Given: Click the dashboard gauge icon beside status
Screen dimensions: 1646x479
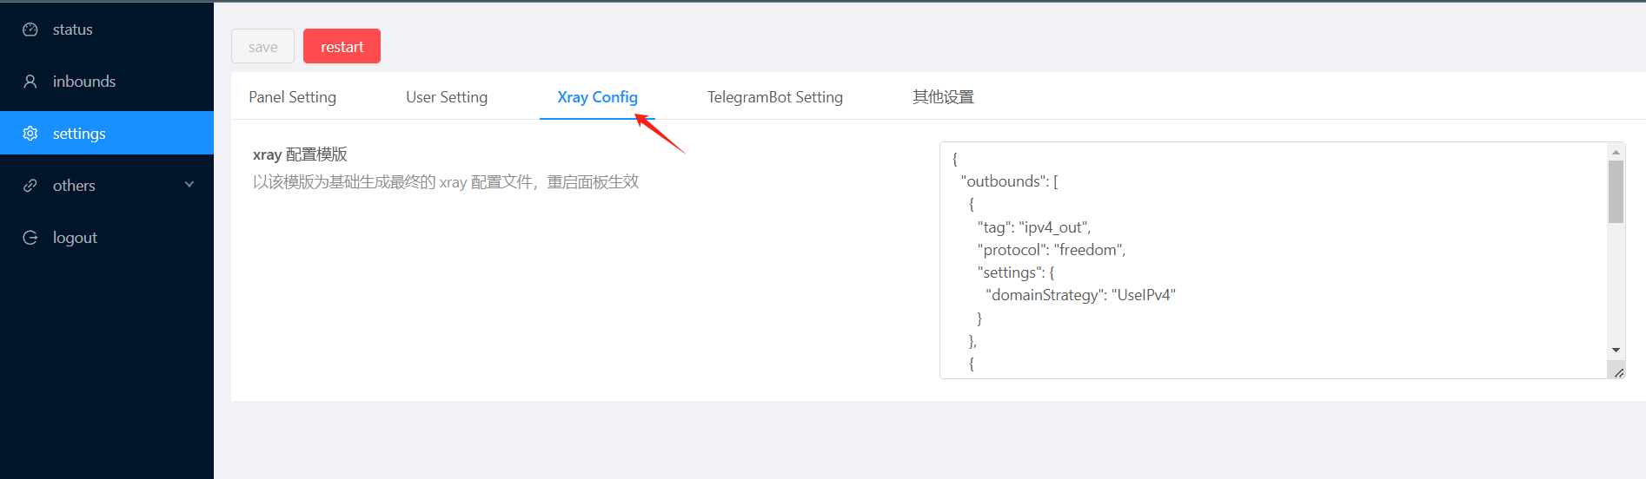Looking at the screenshot, I should (x=30, y=30).
